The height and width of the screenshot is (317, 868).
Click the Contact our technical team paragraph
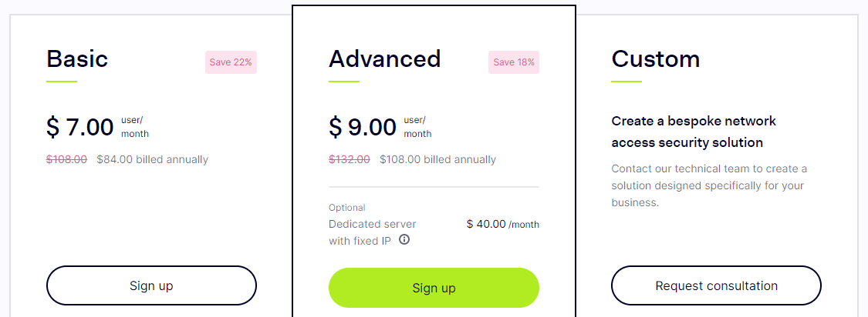[x=710, y=185]
